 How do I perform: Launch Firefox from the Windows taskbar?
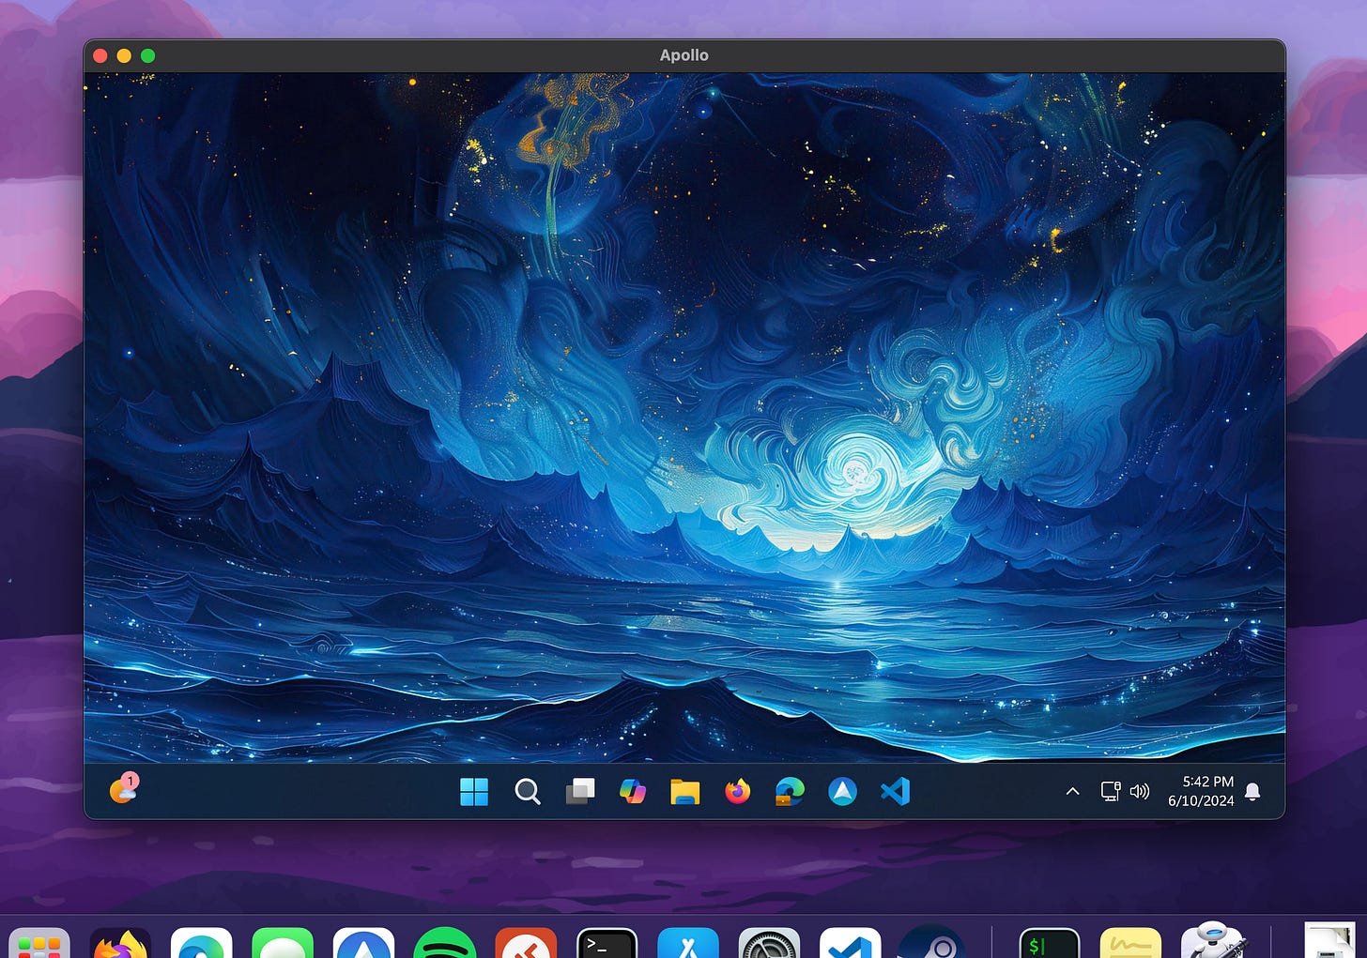738,792
